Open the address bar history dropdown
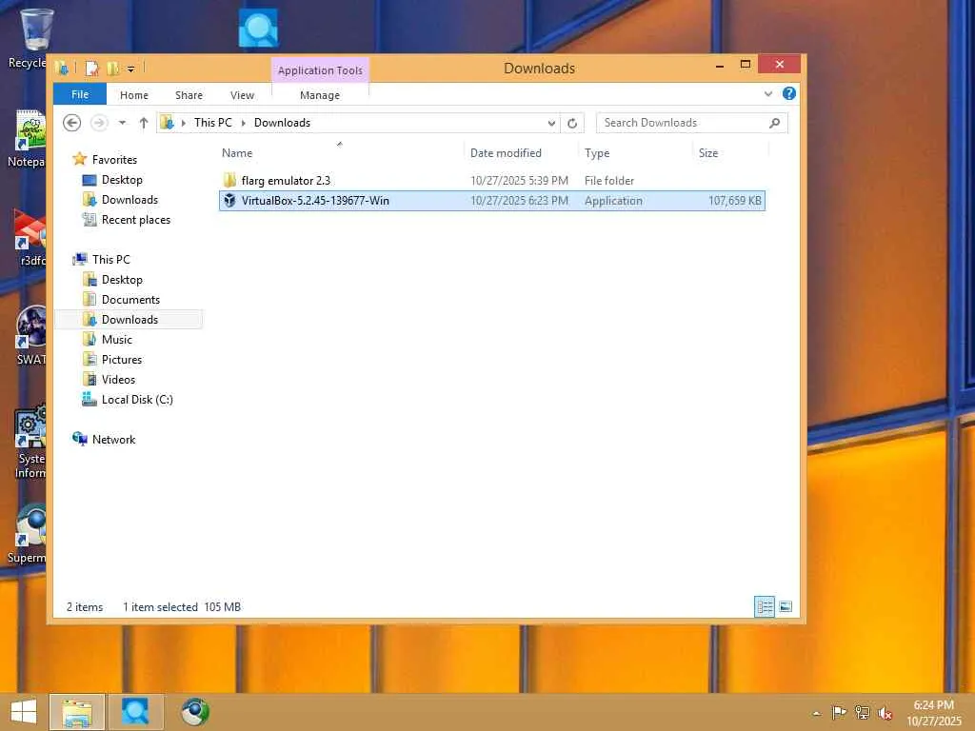The image size is (975, 731). (x=551, y=123)
